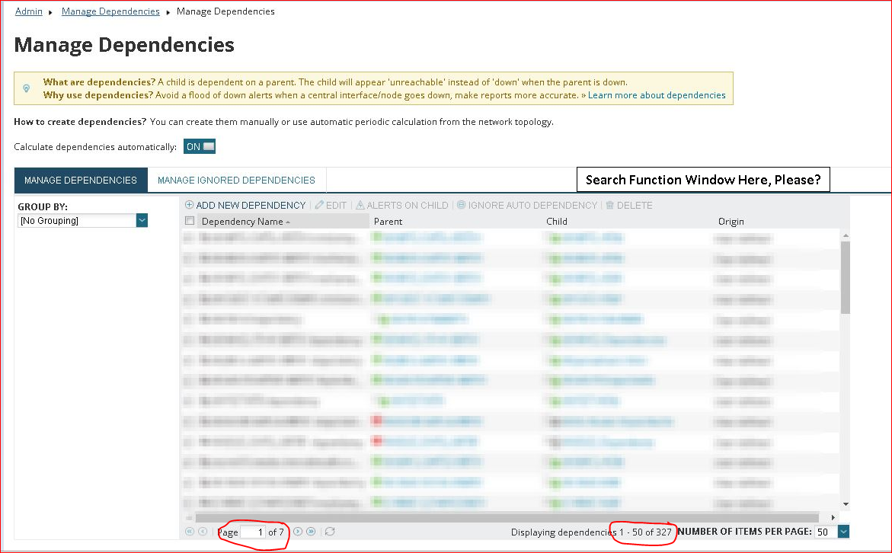
Task: Open the Admin breadcrumb link
Action: [x=28, y=11]
